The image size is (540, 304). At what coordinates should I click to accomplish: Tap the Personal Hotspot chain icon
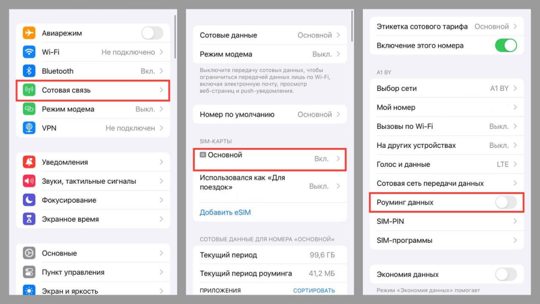(x=29, y=109)
